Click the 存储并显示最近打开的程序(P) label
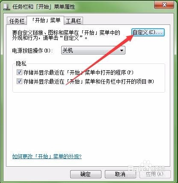This screenshot has width=178, height=183. (78, 72)
